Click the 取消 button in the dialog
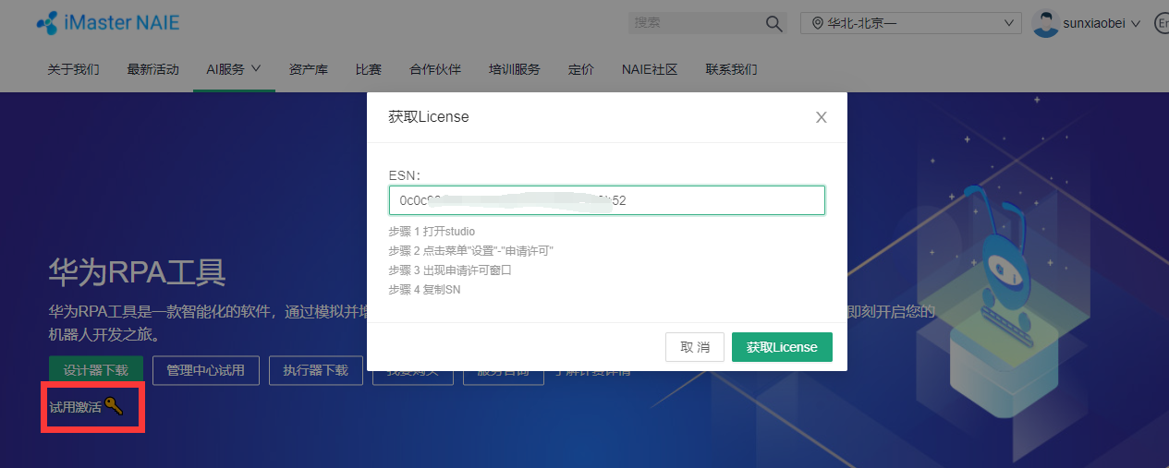The height and width of the screenshot is (468, 1169). pos(695,347)
